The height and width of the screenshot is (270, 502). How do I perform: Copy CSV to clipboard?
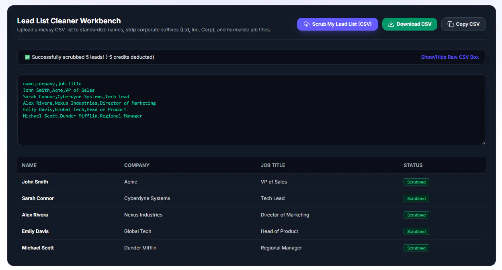pyautogui.click(x=463, y=24)
